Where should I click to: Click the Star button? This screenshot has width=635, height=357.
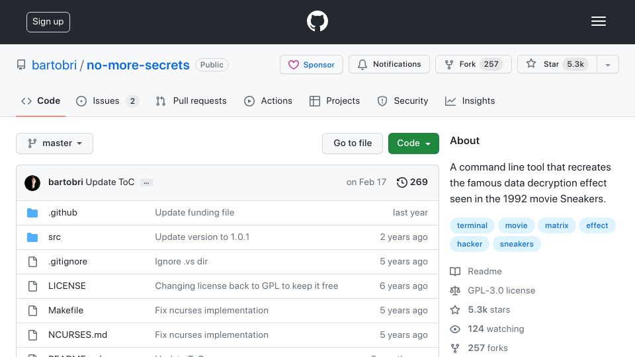coord(557,64)
